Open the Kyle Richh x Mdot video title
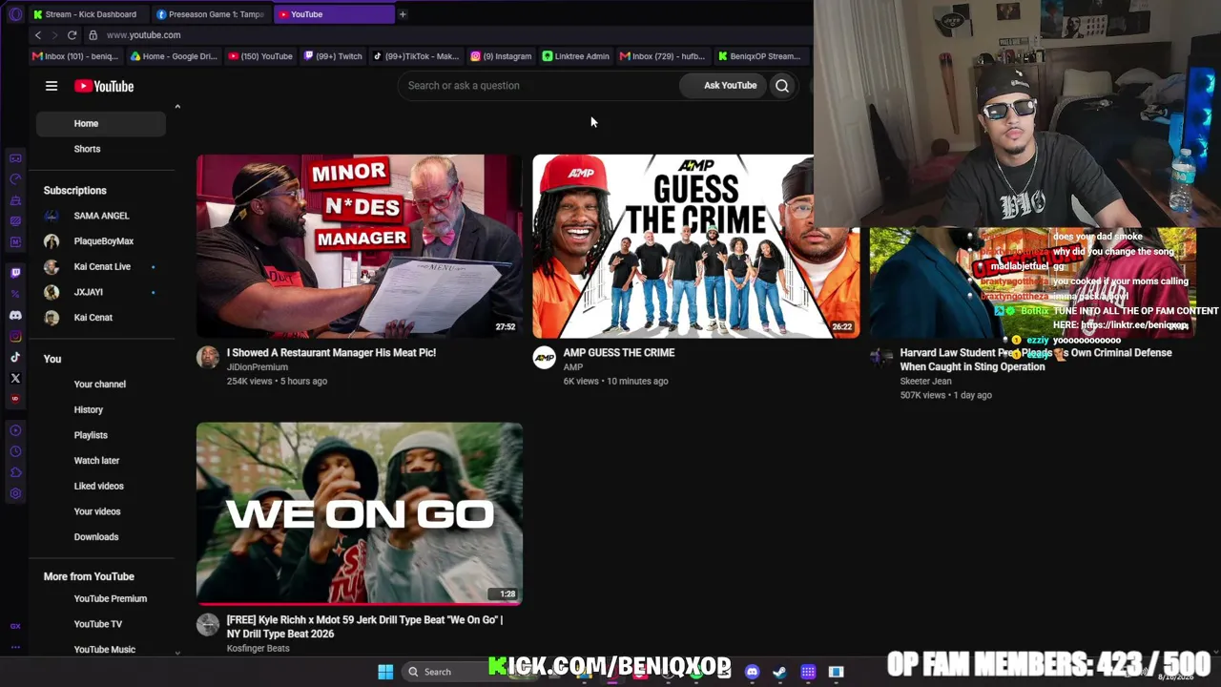 pyautogui.click(x=364, y=627)
